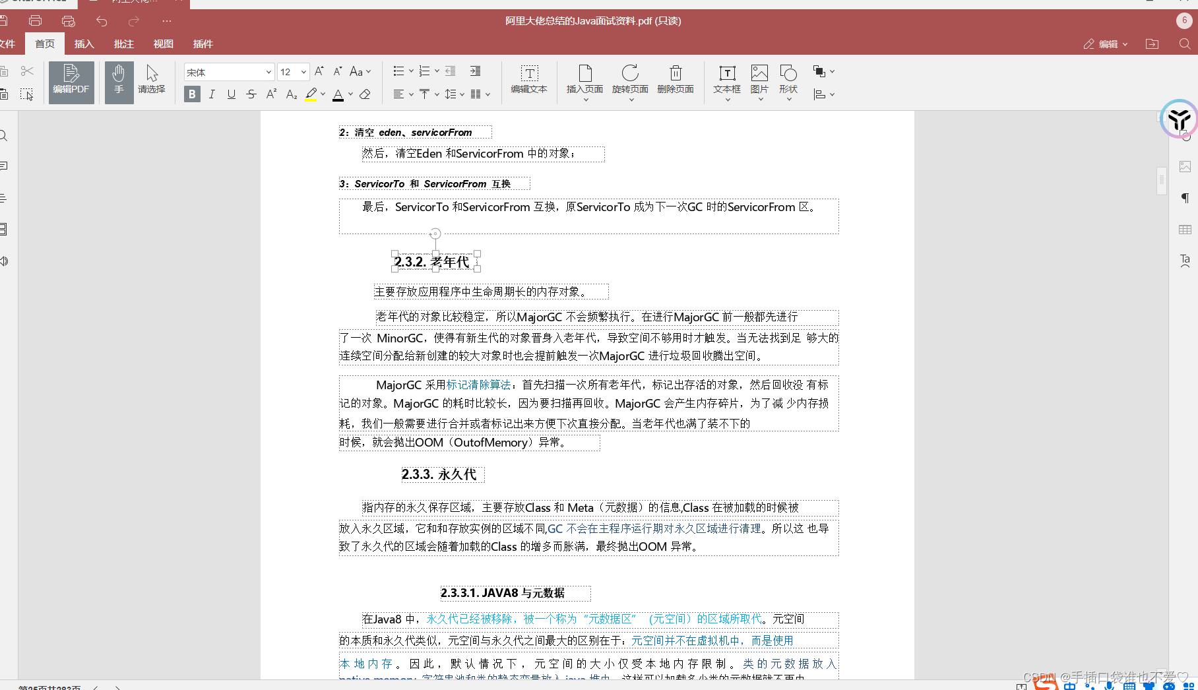Viewport: 1198px width, 690px height.
Task: Open the File (文件) menu
Action: tap(8, 44)
